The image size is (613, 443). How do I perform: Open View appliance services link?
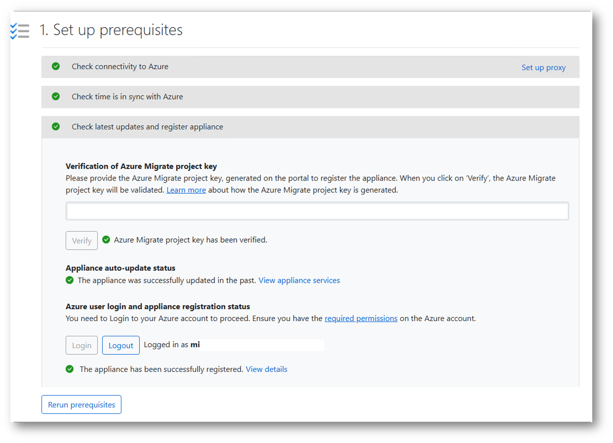(x=299, y=280)
